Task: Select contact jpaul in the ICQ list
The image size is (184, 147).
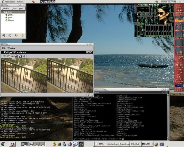Action: (x=9, y=17)
